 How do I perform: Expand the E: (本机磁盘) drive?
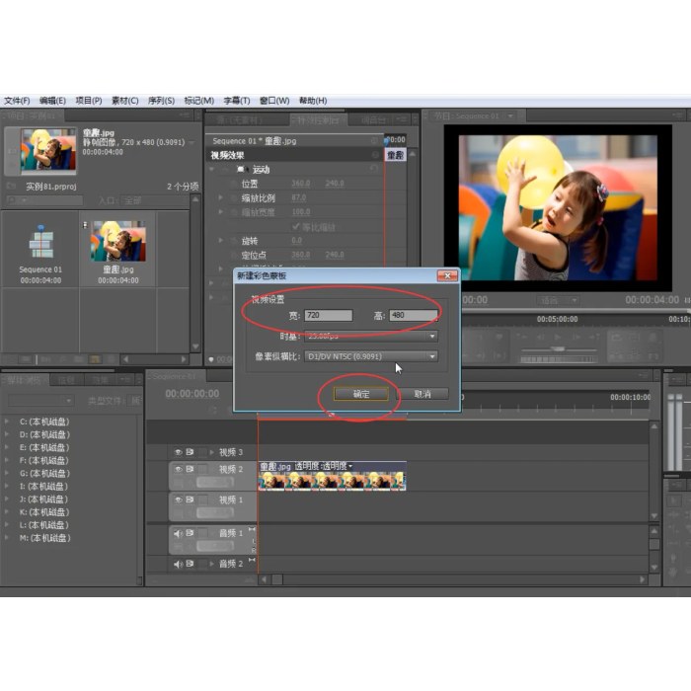click(x=7, y=447)
